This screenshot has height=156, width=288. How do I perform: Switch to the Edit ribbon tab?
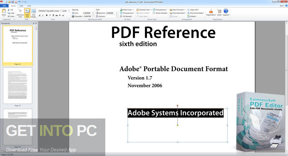pyautogui.click(x=21, y=6)
